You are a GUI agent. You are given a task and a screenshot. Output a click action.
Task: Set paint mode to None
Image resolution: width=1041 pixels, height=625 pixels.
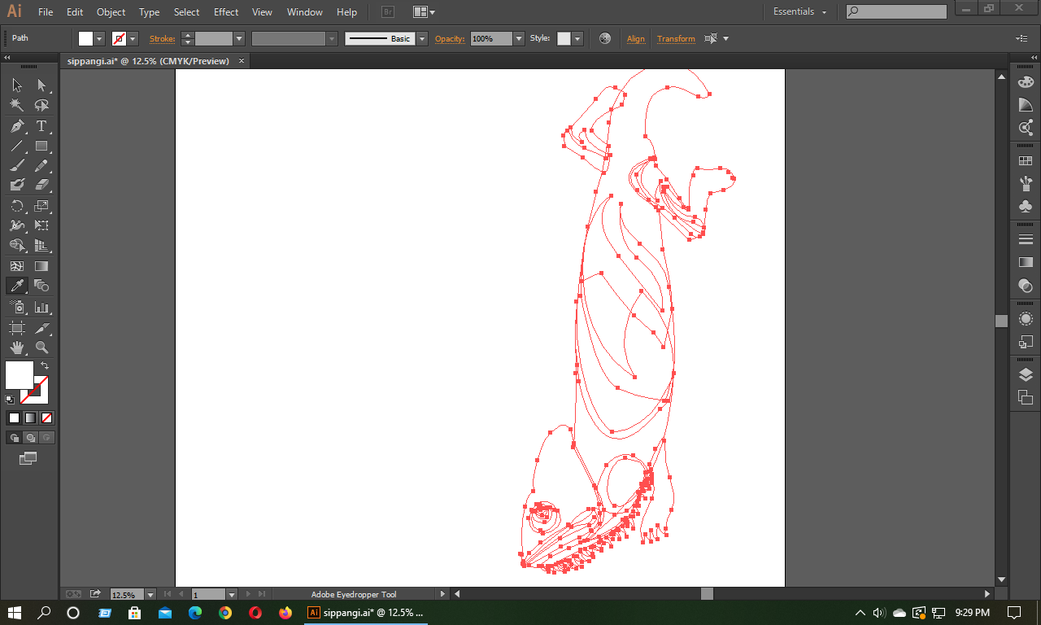46,418
